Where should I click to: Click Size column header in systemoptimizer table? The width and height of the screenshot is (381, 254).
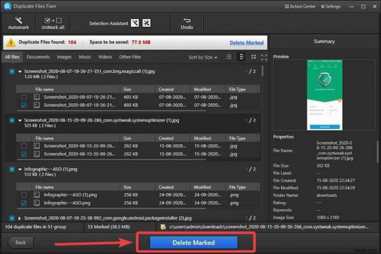click(x=138, y=138)
